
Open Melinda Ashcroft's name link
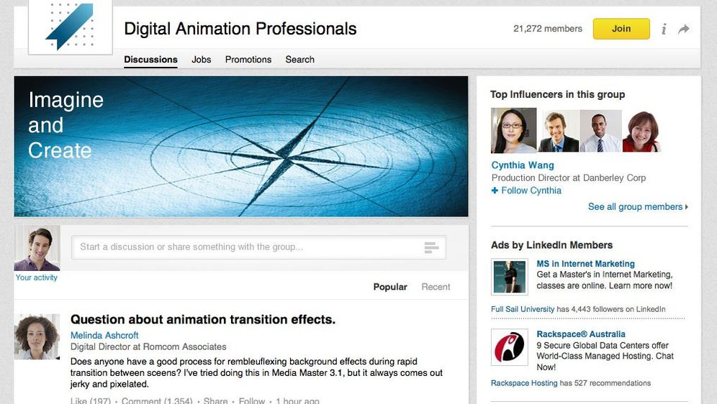coord(104,335)
